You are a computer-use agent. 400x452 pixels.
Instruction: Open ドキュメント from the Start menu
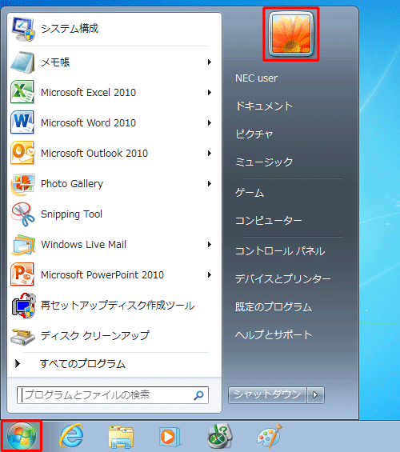click(x=264, y=106)
